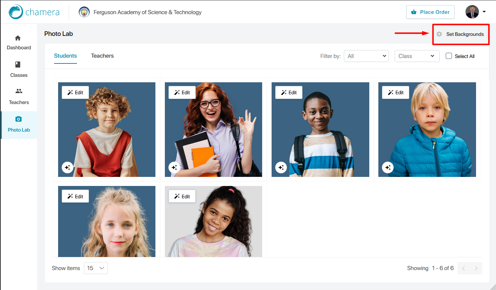Click the Ferguson Academy school crest icon
This screenshot has height=290, width=496.
[x=84, y=12]
